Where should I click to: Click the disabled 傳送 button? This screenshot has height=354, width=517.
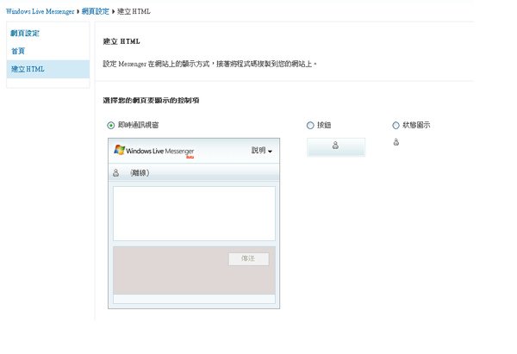249,258
